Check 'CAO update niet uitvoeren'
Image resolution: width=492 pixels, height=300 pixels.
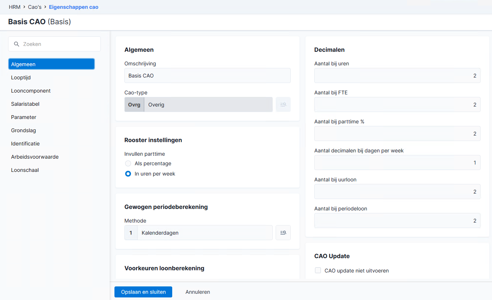[318, 271]
